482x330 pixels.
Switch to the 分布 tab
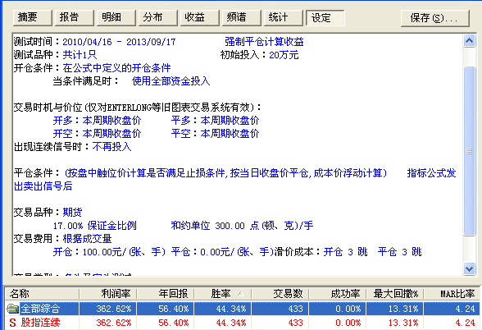point(158,17)
